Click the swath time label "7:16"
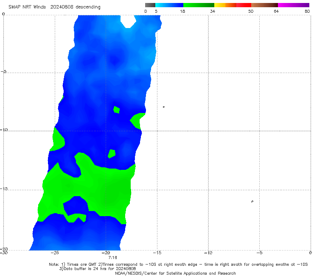 (112, 258)
